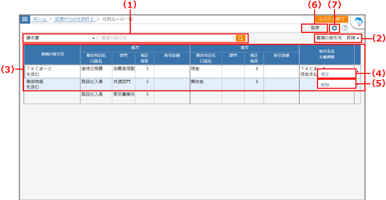The width and height of the screenshot is (386, 200).
Task: Click the 買掛金 credit account cell
Action: (x=206, y=84)
